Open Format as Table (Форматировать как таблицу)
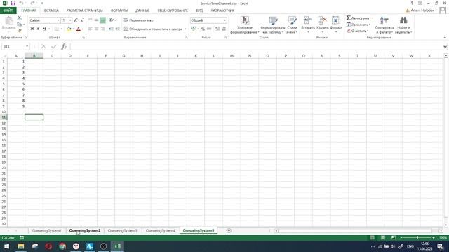449x252 pixels. tap(273, 25)
